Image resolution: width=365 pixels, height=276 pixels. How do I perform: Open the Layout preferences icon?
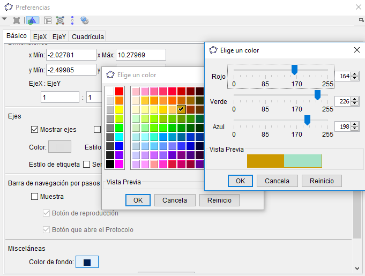tap(48, 20)
